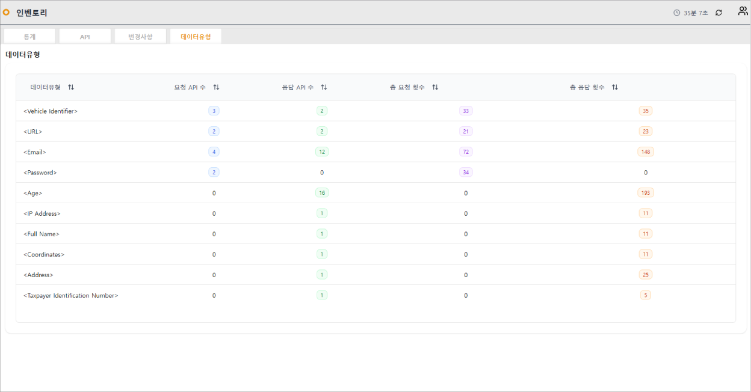Click the <Vehicle Identifier> row label
This screenshot has height=392, width=751.
(x=51, y=111)
